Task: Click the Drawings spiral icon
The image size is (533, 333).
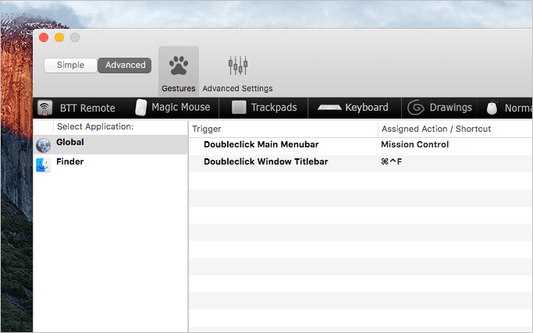Action: point(416,108)
